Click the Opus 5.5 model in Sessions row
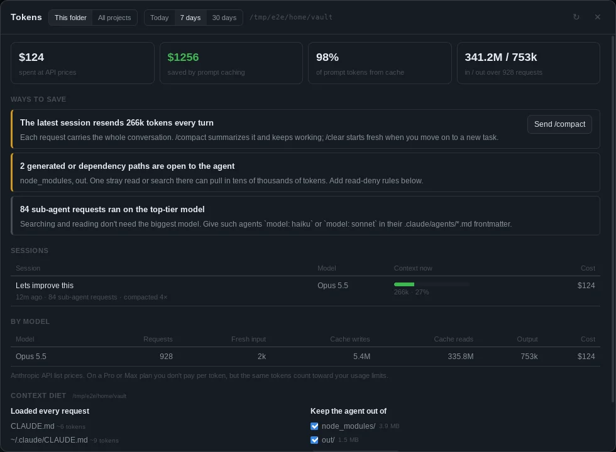The width and height of the screenshot is (616, 452). [333, 285]
